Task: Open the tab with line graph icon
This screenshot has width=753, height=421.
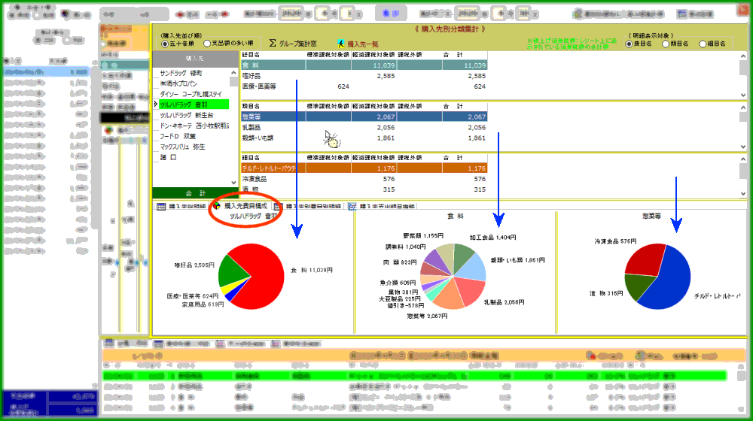Action: tap(382, 207)
